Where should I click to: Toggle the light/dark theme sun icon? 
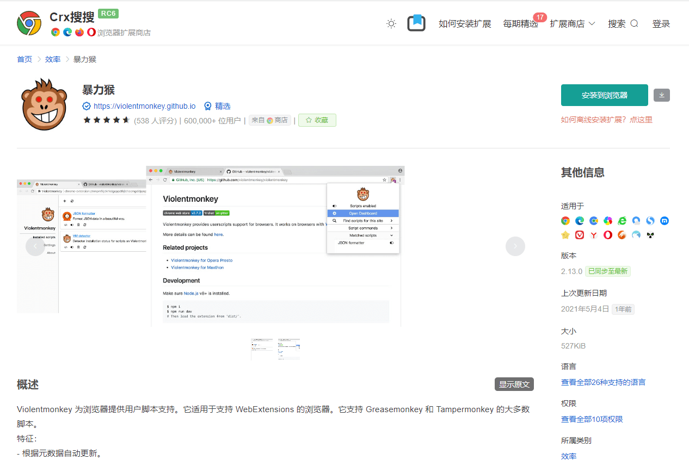391,23
